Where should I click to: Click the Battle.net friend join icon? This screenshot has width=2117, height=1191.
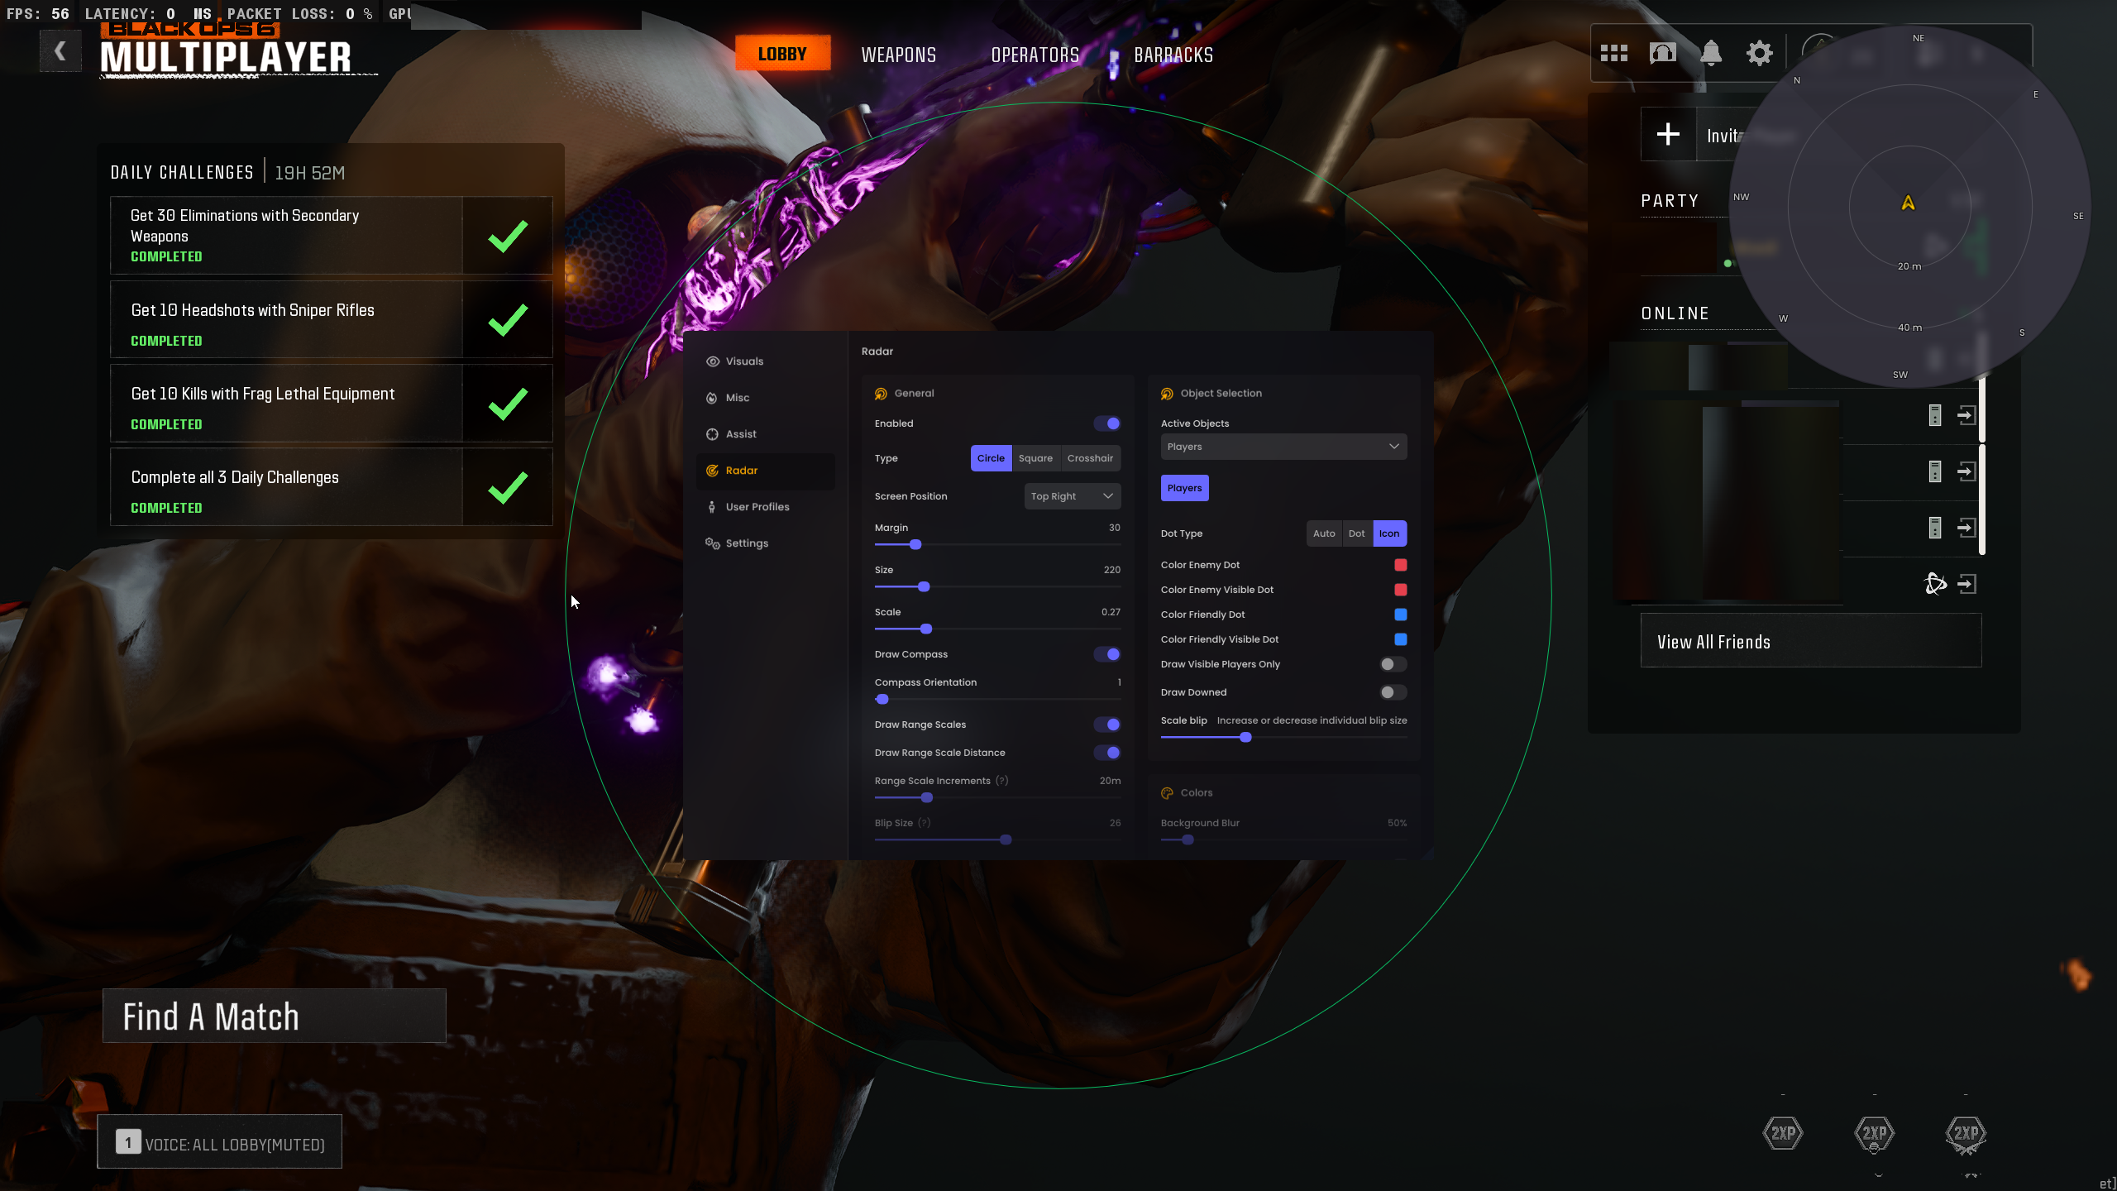(1966, 584)
